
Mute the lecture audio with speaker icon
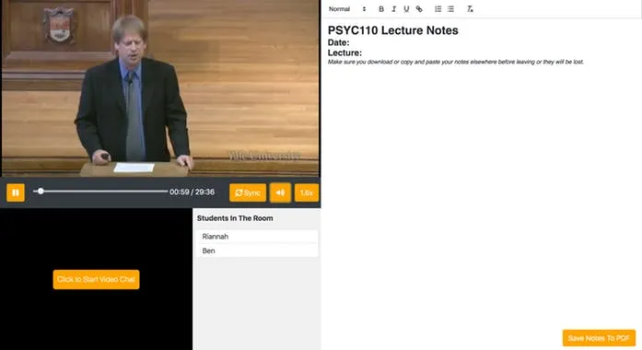pyautogui.click(x=280, y=192)
